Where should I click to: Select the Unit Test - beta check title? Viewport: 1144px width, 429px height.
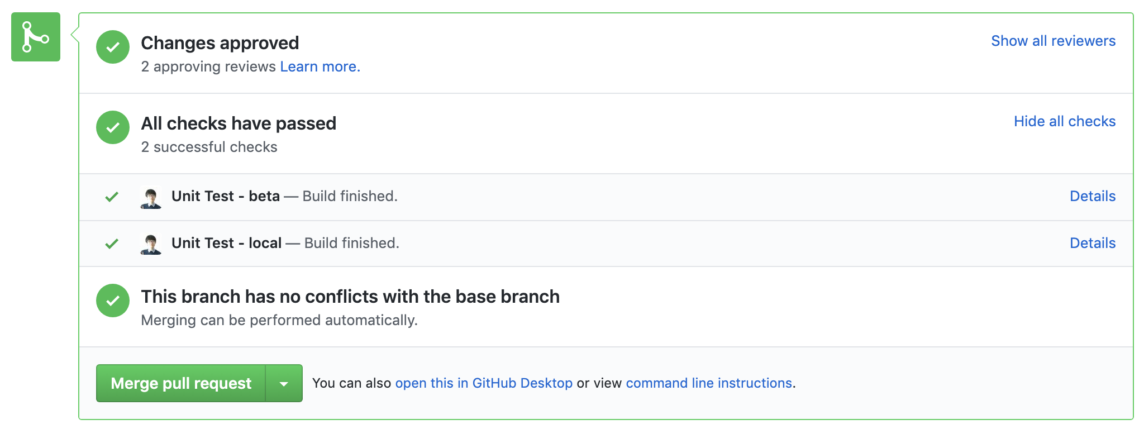coord(226,196)
